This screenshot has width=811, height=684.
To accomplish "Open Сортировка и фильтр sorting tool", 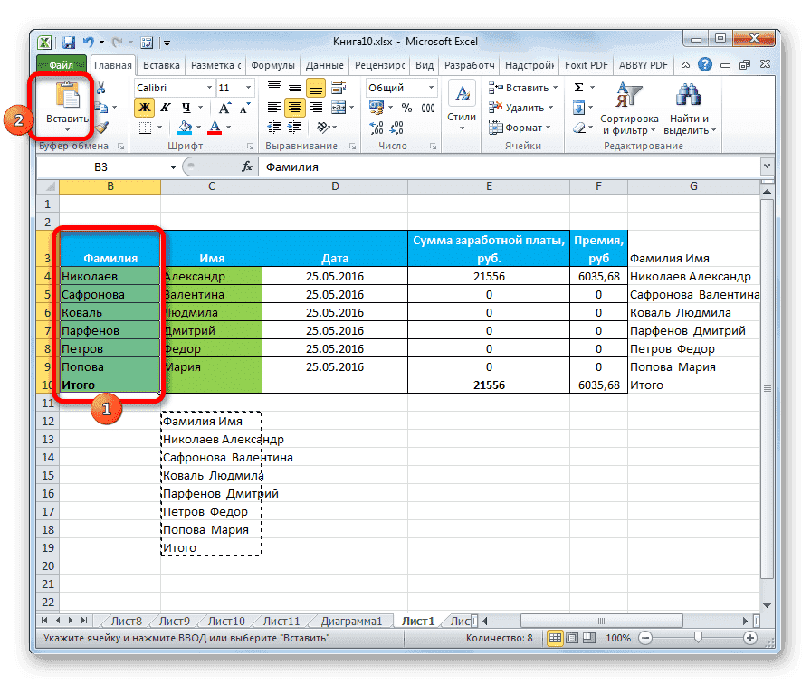I will 629,109.
